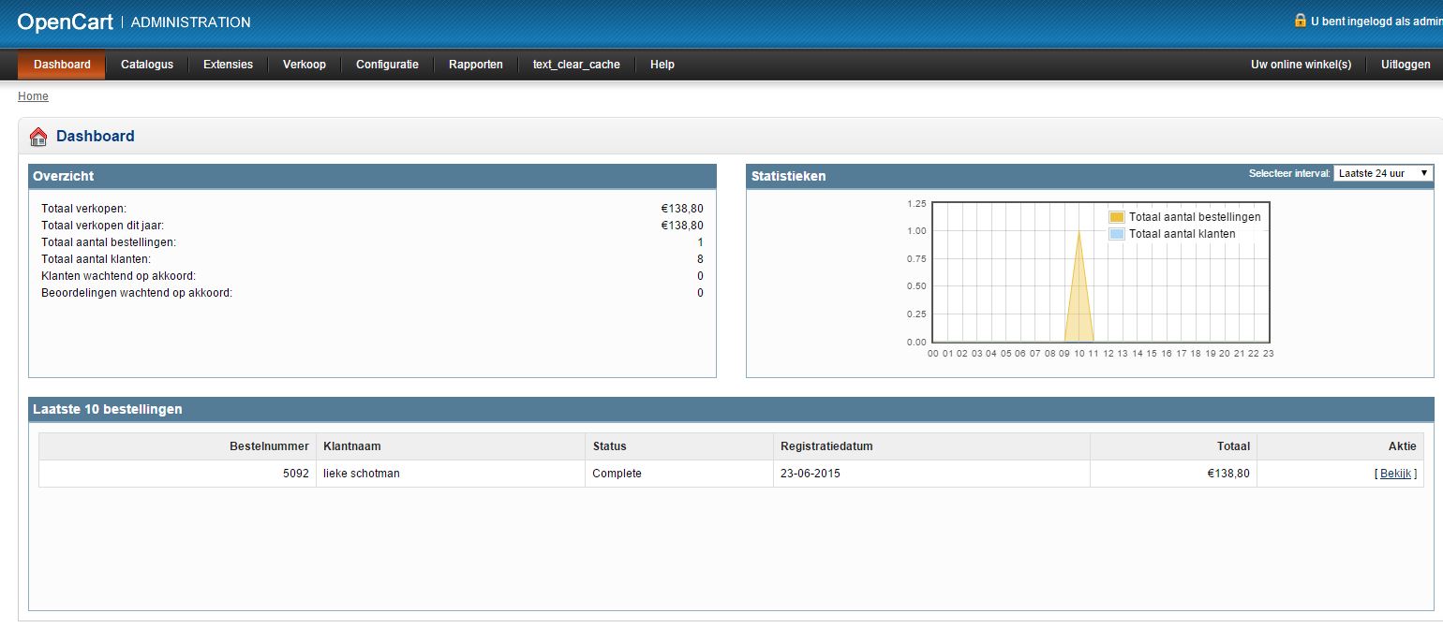Open the Rapporten menu

pyautogui.click(x=476, y=65)
